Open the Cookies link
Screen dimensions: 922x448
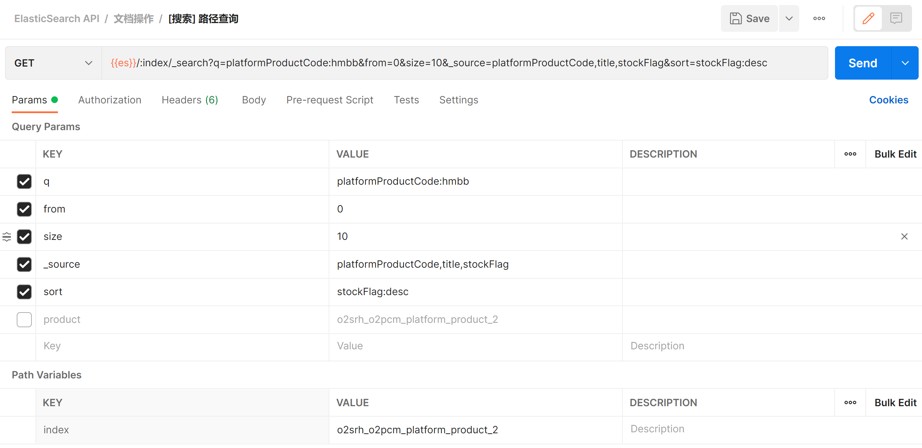[x=888, y=100]
